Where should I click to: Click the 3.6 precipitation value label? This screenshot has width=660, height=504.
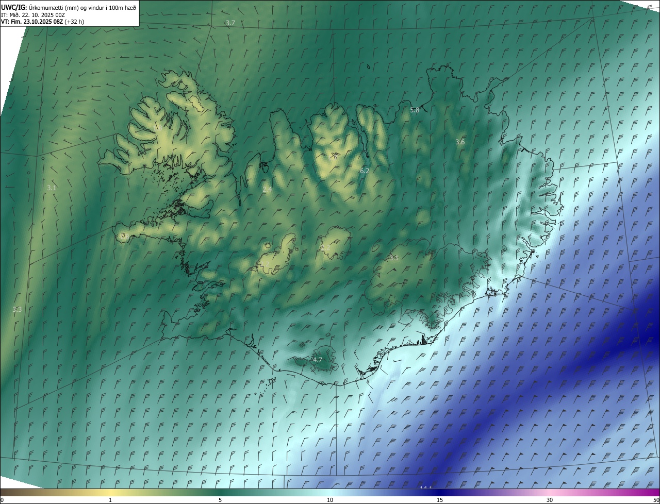460,142
